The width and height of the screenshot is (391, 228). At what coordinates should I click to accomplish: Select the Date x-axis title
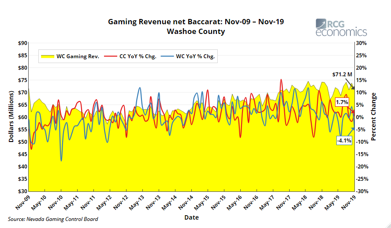191,217
